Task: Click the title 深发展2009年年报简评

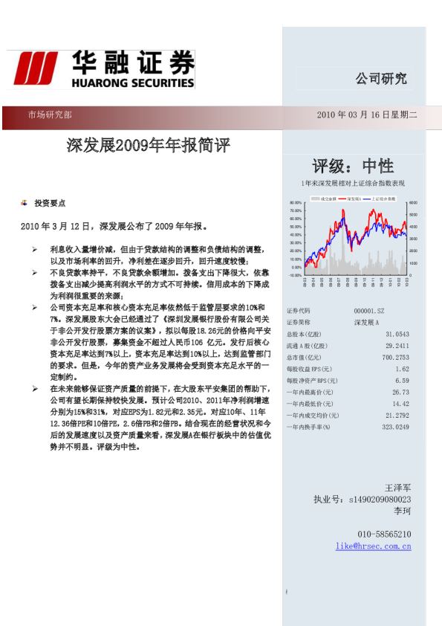Action: [x=149, y=145]
